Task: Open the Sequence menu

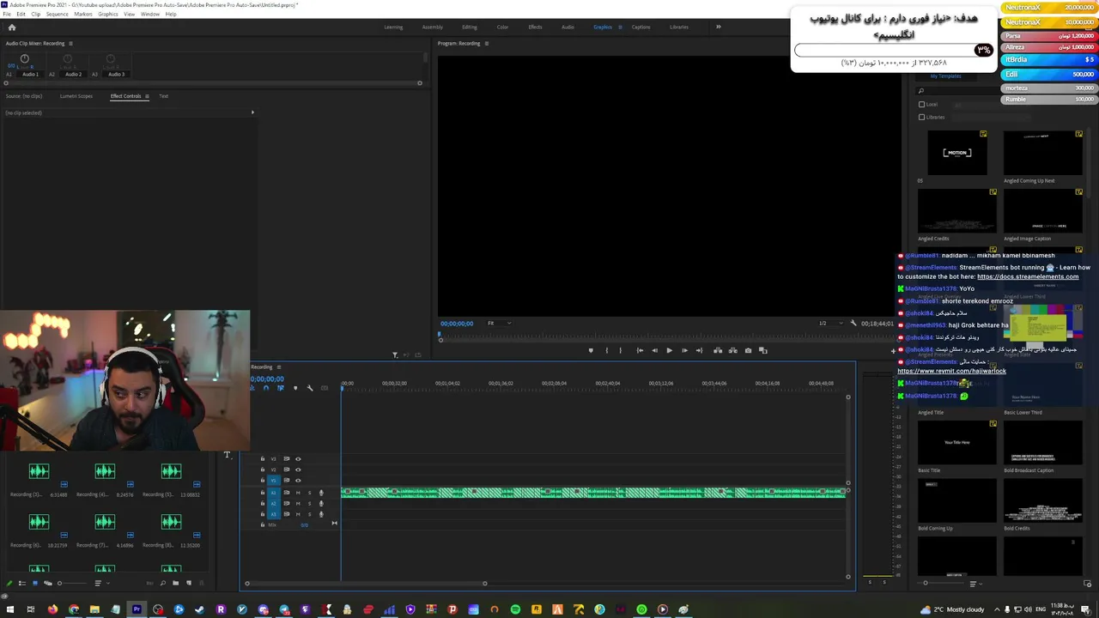Action: coord(57,14)
